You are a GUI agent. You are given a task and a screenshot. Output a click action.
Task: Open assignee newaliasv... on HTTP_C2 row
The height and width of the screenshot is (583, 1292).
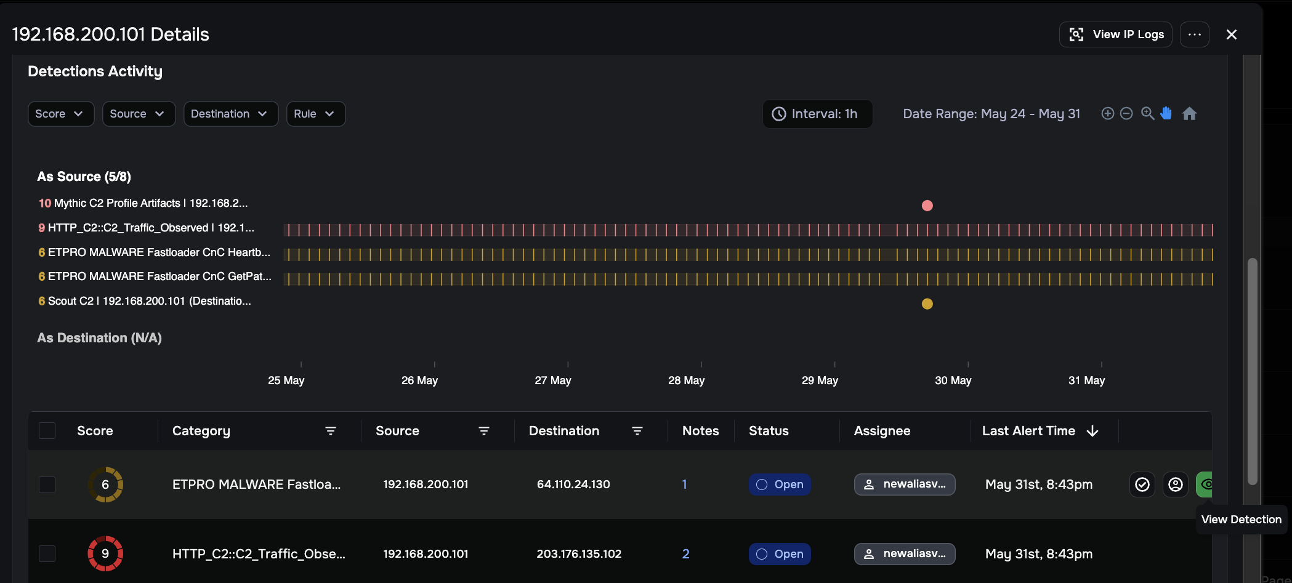pos(905,554)
